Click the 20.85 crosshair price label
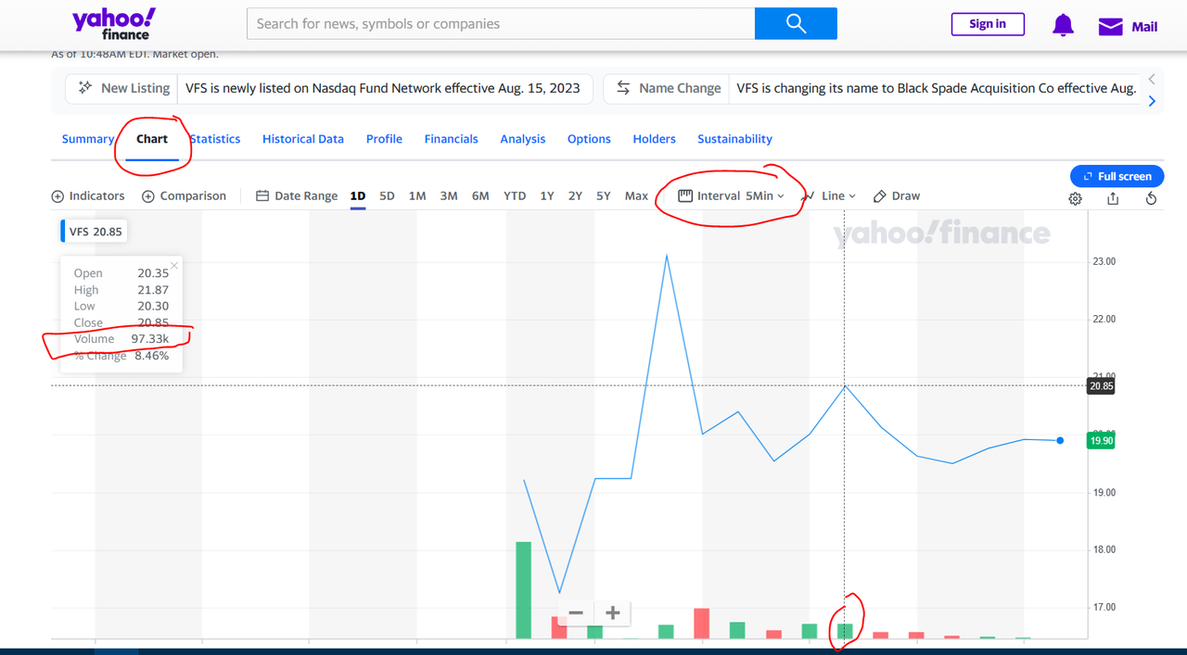 (x=1101, y=386)
